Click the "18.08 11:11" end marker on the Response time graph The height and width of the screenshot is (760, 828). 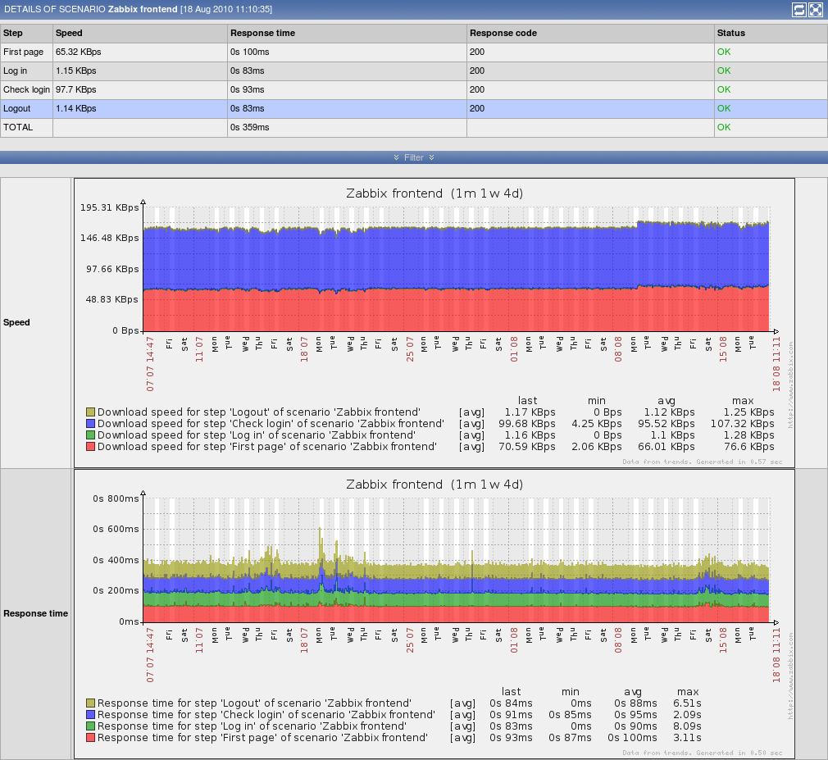click(x=776, y=655)
